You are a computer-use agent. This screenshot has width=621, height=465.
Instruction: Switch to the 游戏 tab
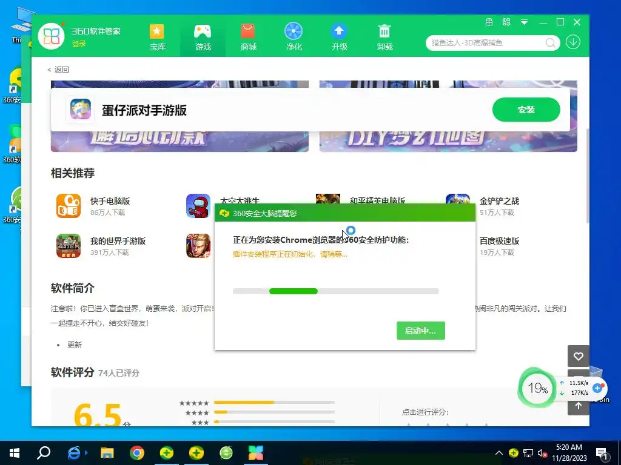(x=203, y=38)
